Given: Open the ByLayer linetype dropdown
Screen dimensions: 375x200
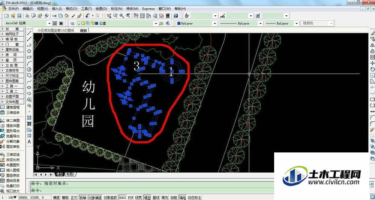Looking at the screenshot, I should pos(261,24).
